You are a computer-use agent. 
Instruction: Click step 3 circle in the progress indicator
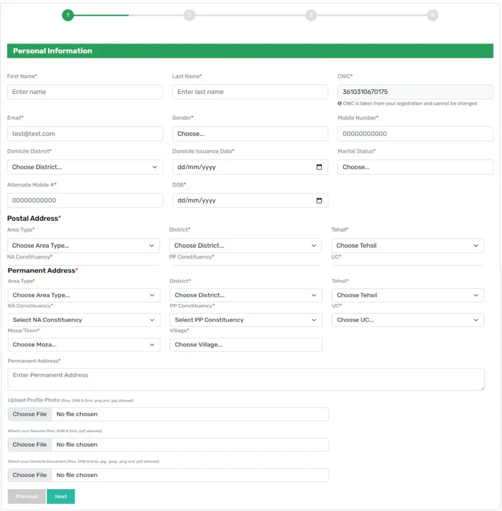click(x=311, y=15)
